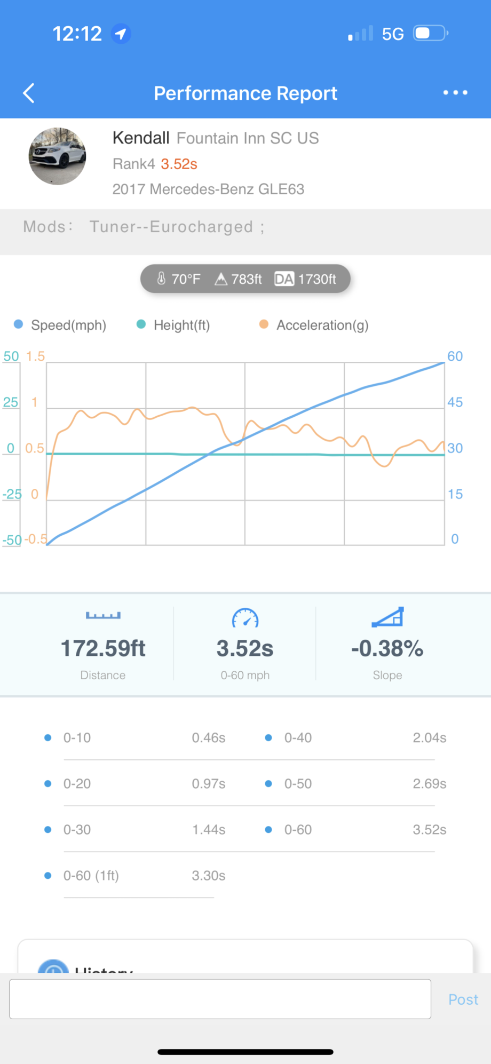Open the History clock icon section
491x1064 pixels.
click(53, 966)
